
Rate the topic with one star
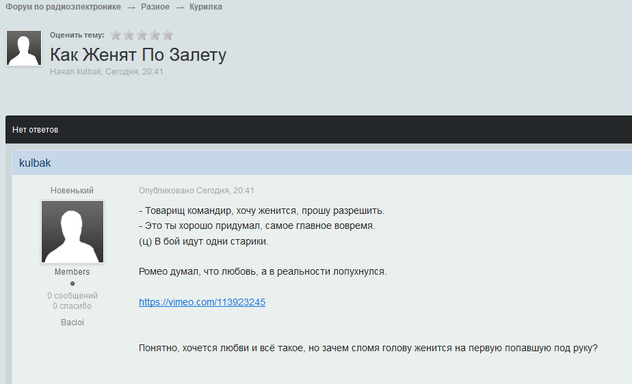click(116, 35)
